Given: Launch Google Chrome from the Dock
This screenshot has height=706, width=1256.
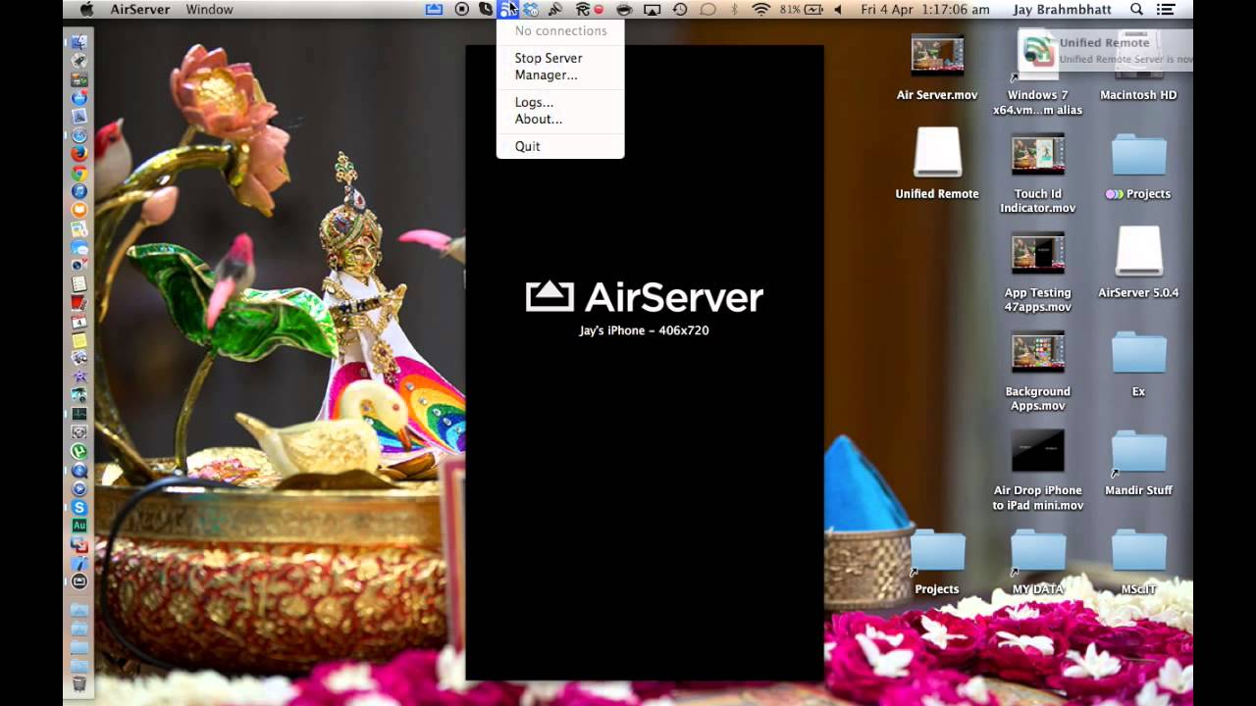Looking at the screenshot, I should click(79, 174).
